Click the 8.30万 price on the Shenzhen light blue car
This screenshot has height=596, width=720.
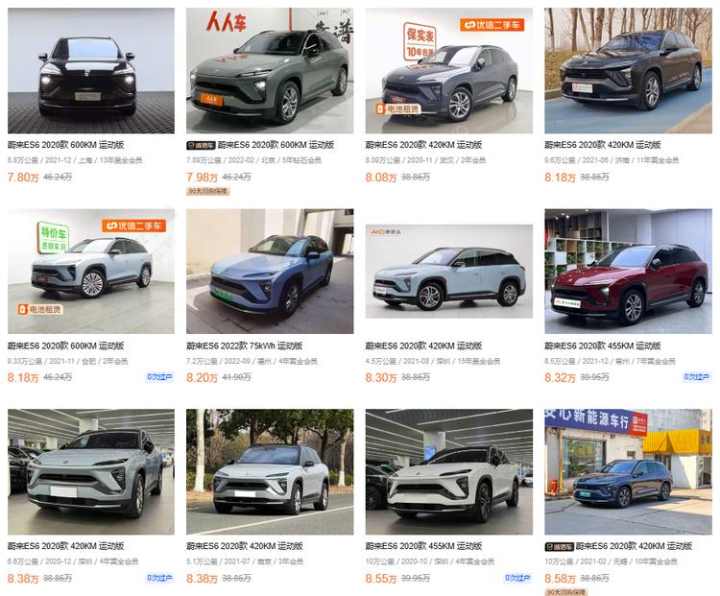click(381, 377)
